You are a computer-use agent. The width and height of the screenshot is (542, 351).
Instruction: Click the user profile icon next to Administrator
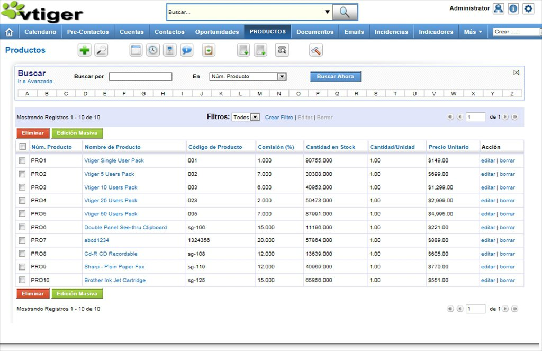click(x=498, y=9)
